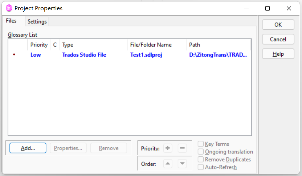The height and width of the screenshot is (176, 302).
Task: Move glossary up in order
Action: (167, 164)
